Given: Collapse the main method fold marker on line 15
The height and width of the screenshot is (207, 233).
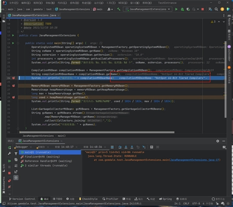Looking at the screenshot, I should click(x=18, y=43).
